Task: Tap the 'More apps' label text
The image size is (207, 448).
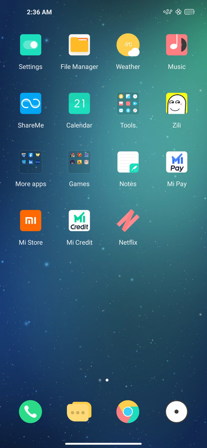Action: click(31, 184)
